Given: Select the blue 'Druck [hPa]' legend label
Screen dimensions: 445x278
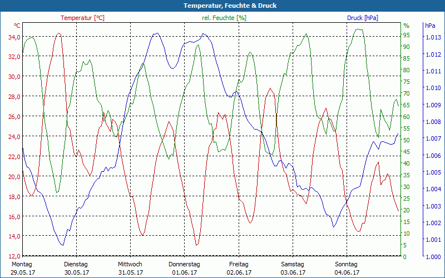Looking at the screenshot, I should coord(363,18).
